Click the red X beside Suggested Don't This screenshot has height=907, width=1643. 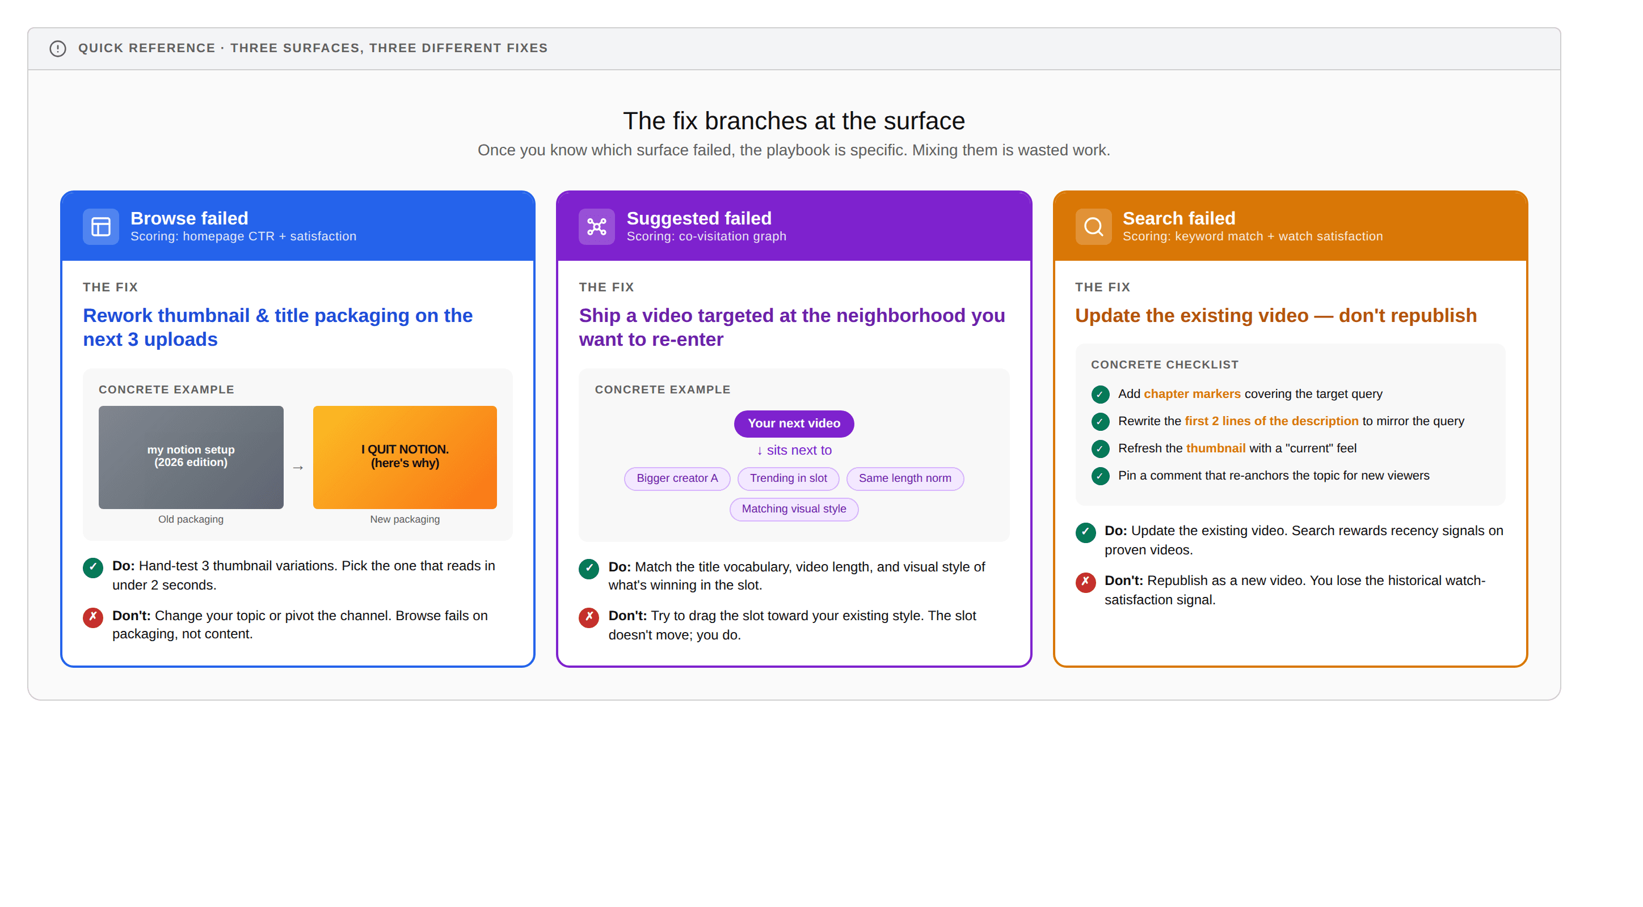point(589,617)
